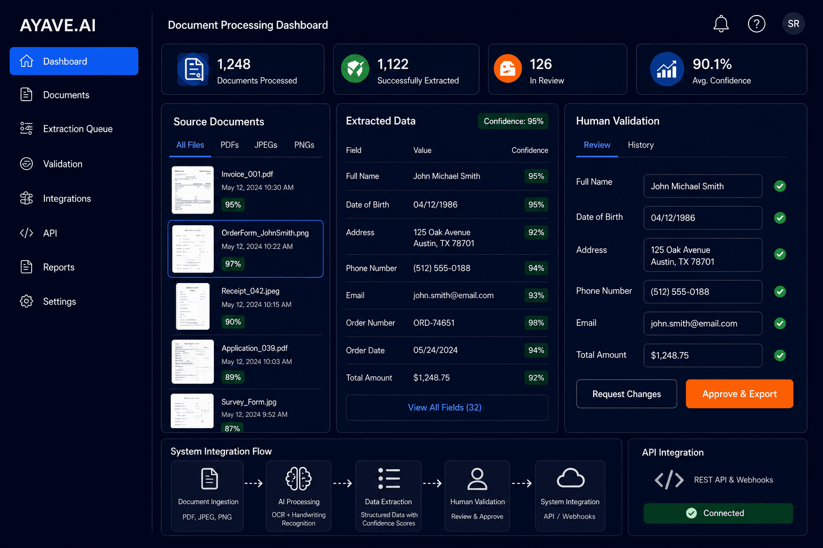
Task: Open the Invoice_001.pdf thumbnail
Action: tap(193, 190)
